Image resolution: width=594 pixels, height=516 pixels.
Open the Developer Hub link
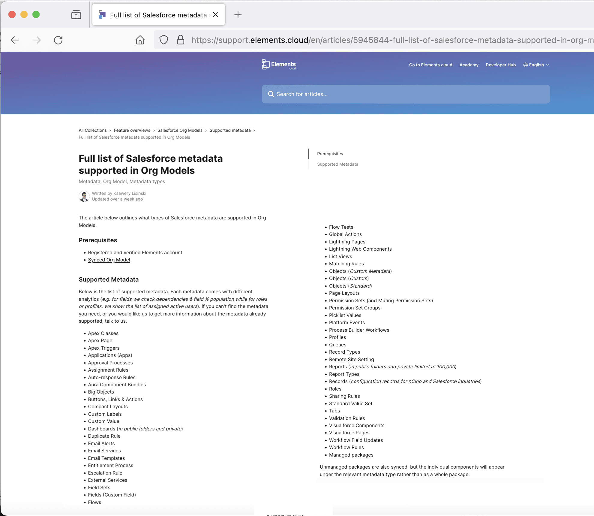[501, 65]
